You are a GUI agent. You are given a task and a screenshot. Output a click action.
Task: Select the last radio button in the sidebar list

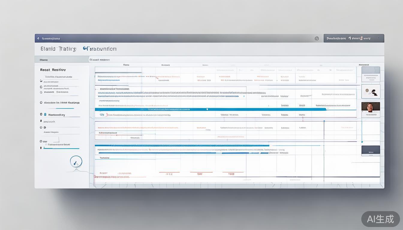point(41,141)
